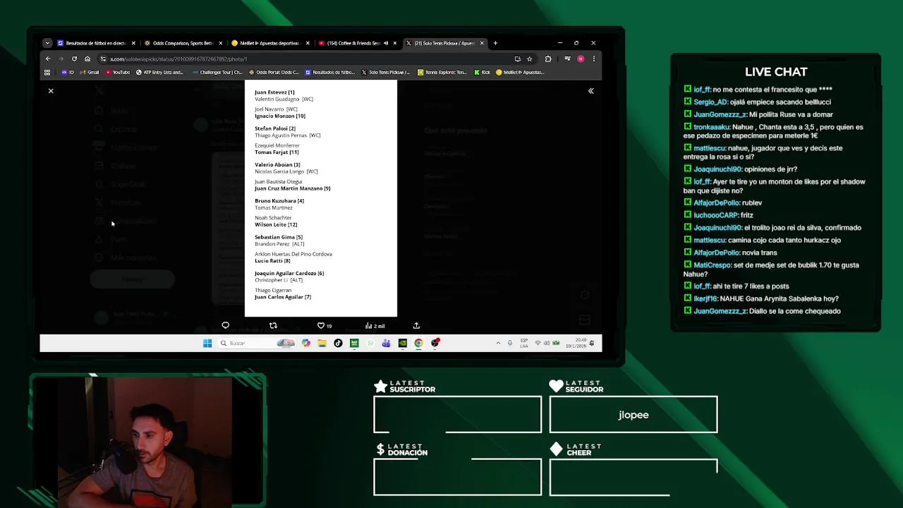Open the browser home page icon
Viewport: 903px width, 508px height.
87,59
